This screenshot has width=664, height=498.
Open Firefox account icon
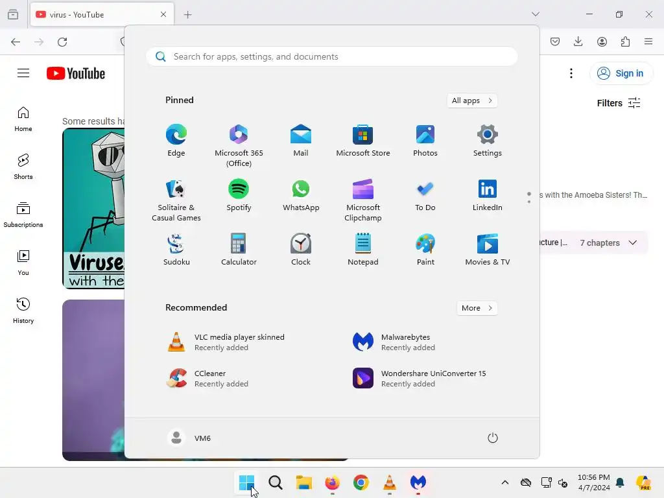click(602, 41)
